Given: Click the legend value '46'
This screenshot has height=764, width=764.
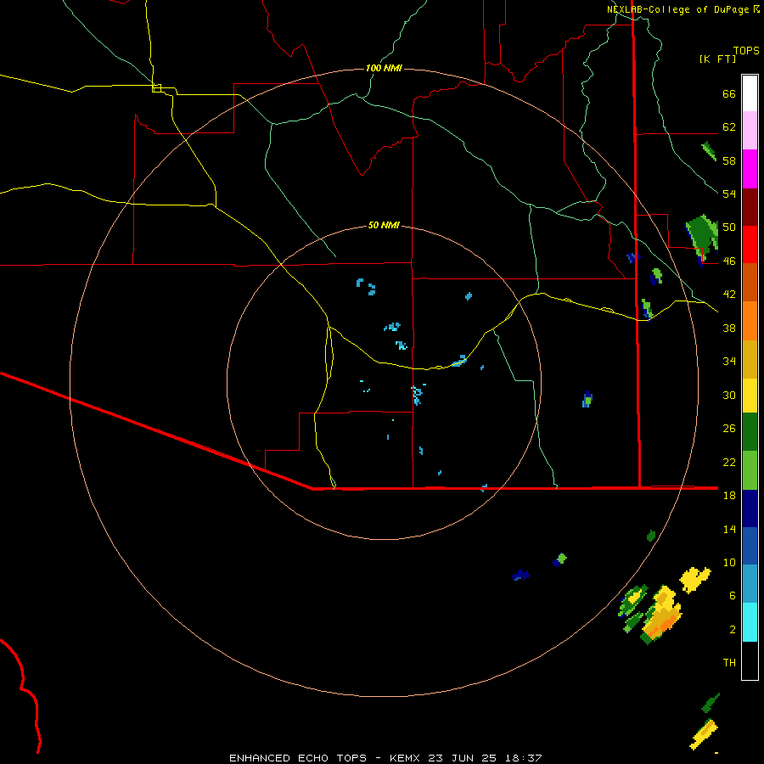Looking at the screenshot, I should (729, 261).
